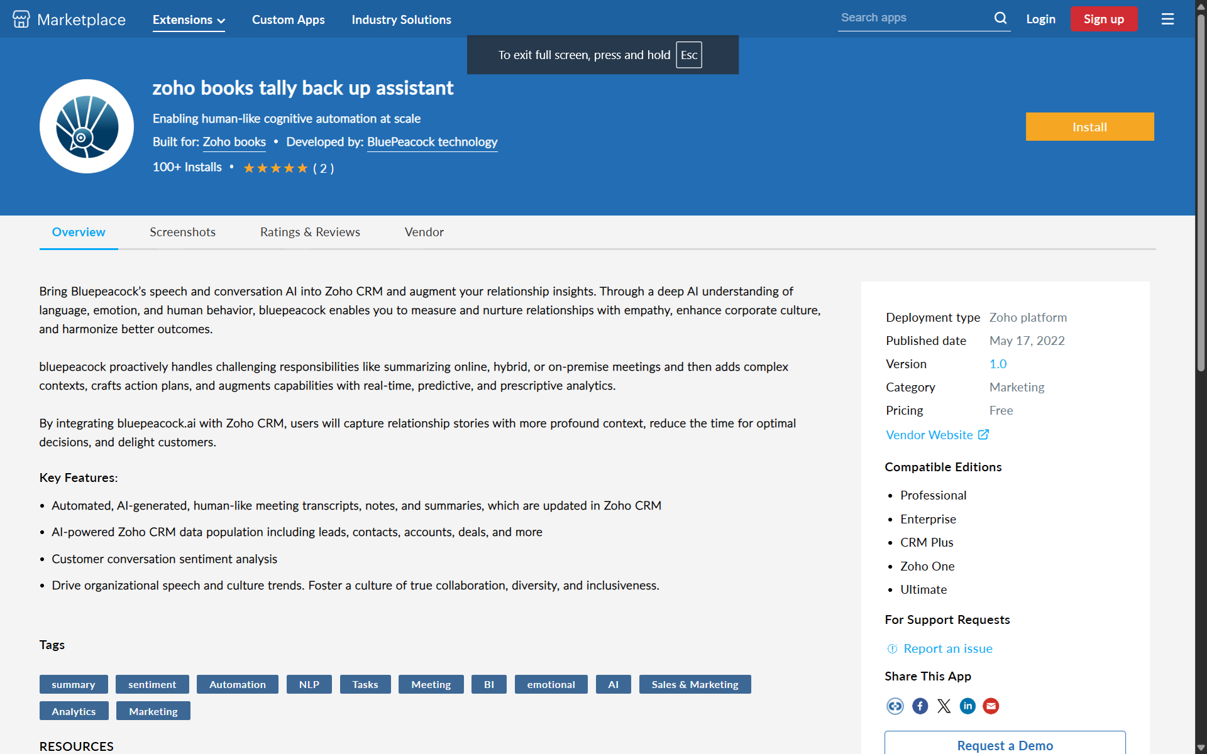Click the review count (2)
Image resolution: width=1207 pixels, height=754 pixels.
pyautogui.click(x=324, y=168)
